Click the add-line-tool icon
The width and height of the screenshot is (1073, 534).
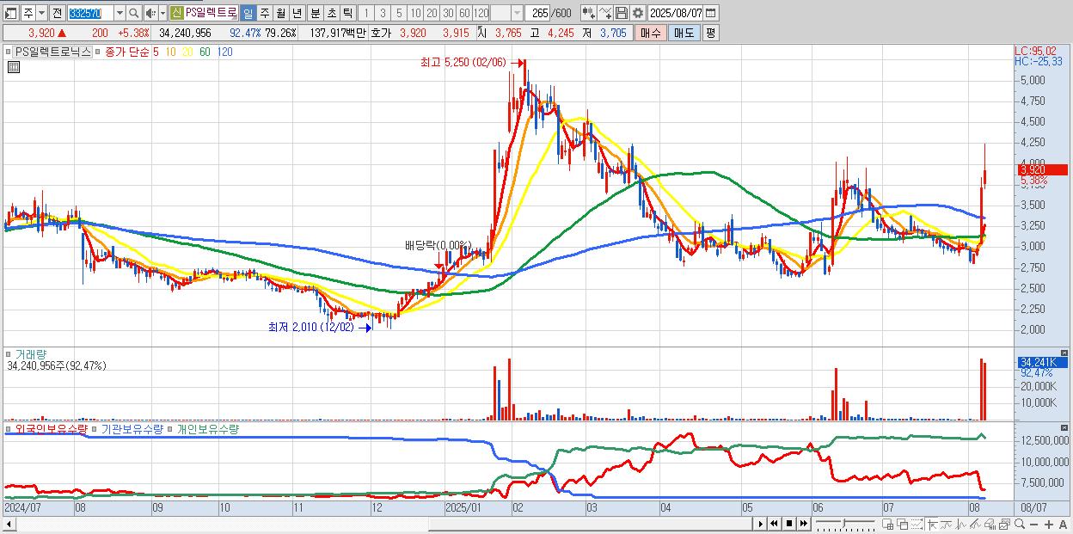coord(605,13)
